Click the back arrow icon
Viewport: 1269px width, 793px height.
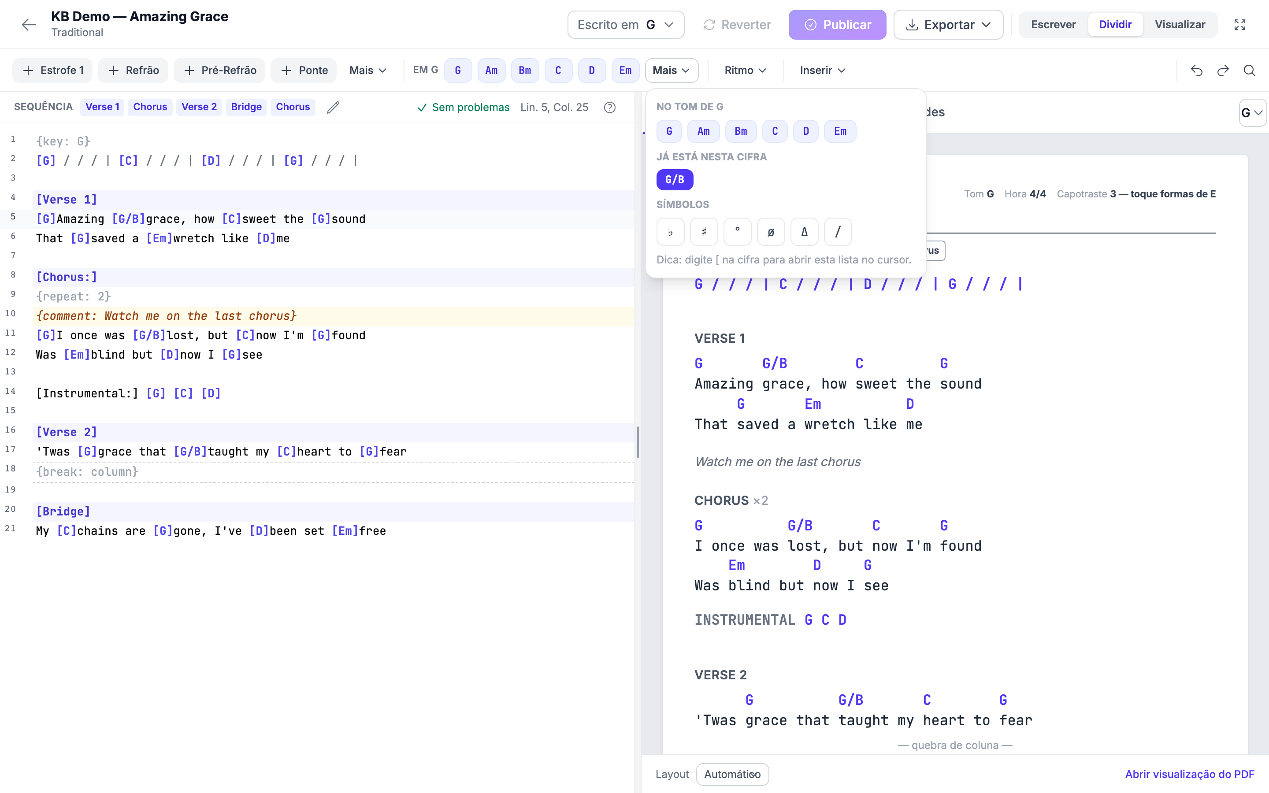pos(29,25)
